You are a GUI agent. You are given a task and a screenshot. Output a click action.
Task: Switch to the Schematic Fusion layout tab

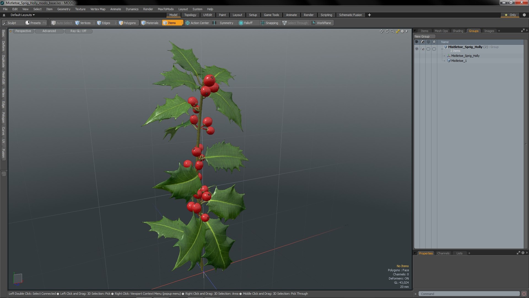click(x=350, y=15)
